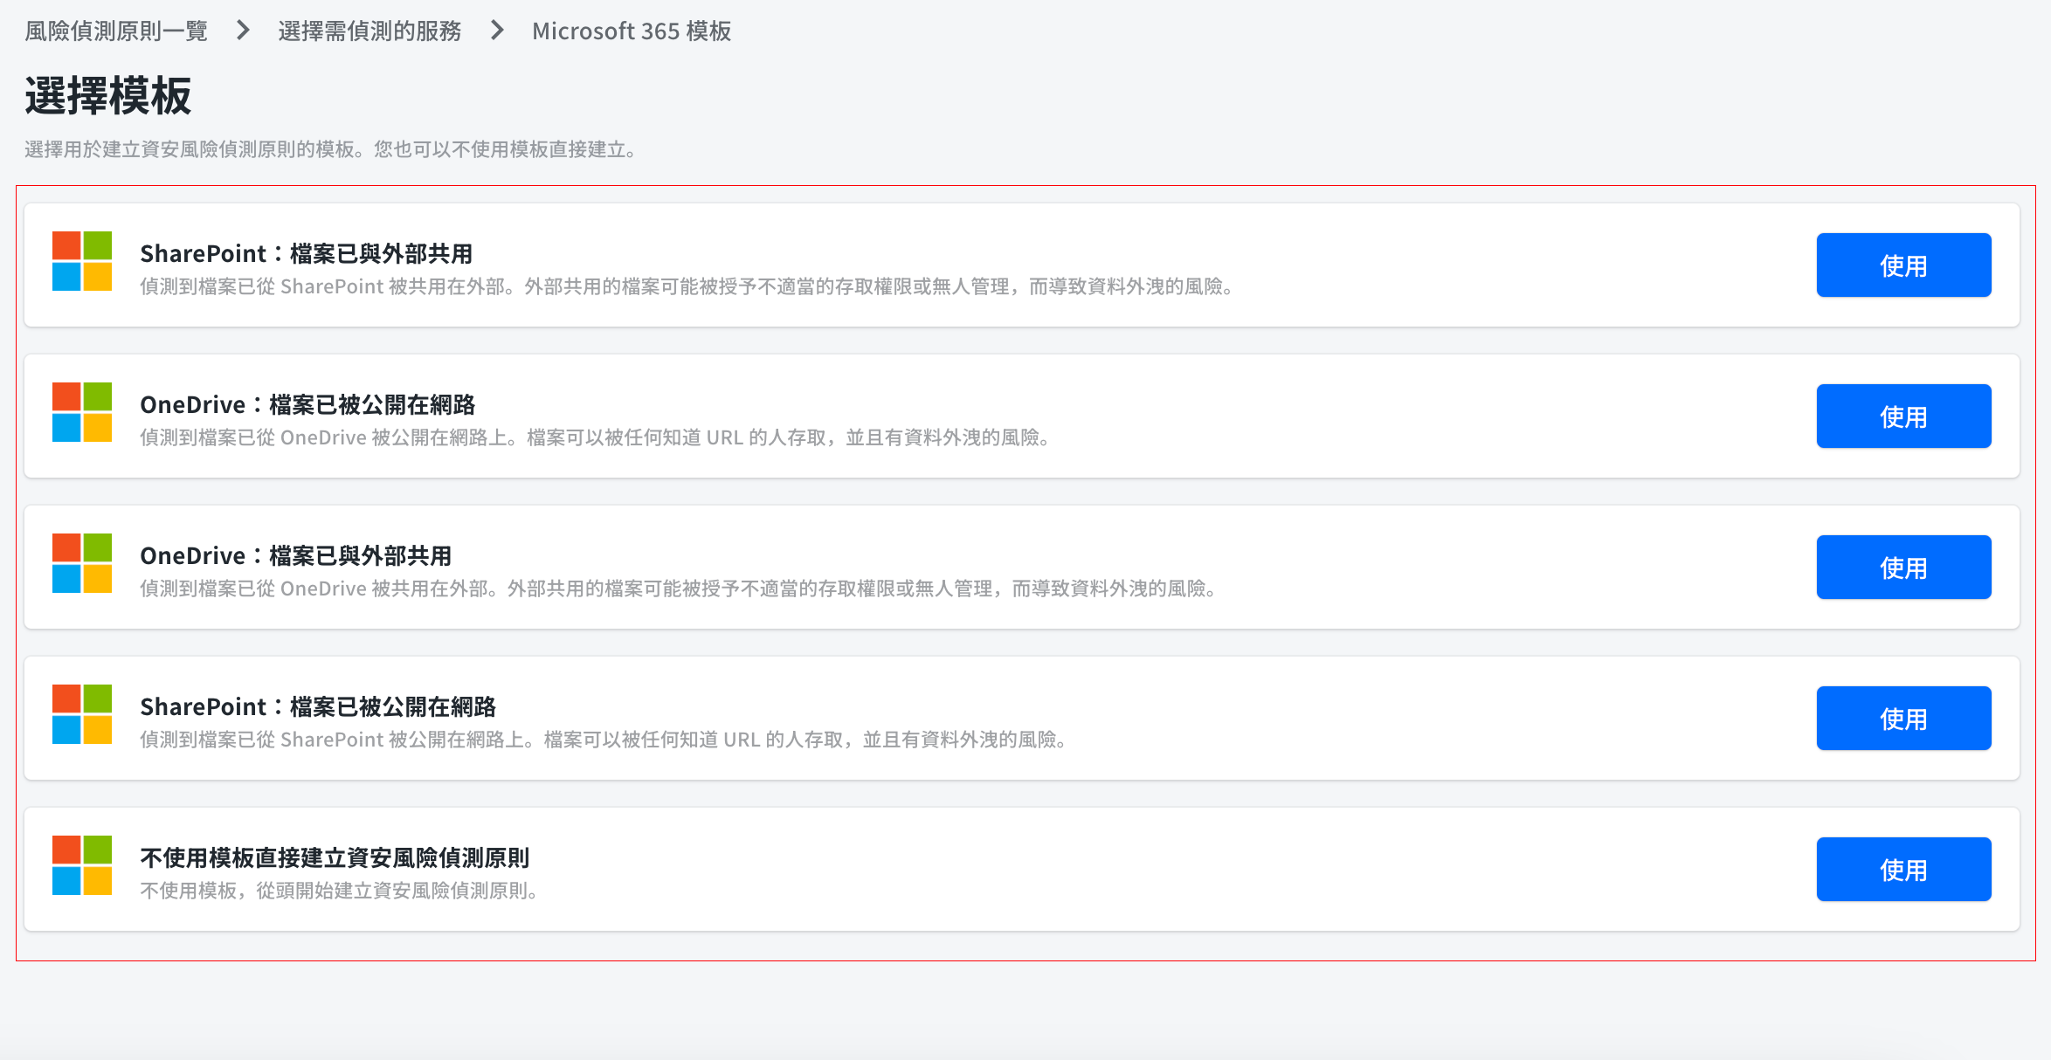Select title OneDrive：檔案已被公開在網路
Viewport: 2051px width, 1060px height.
tap(307, 404)
